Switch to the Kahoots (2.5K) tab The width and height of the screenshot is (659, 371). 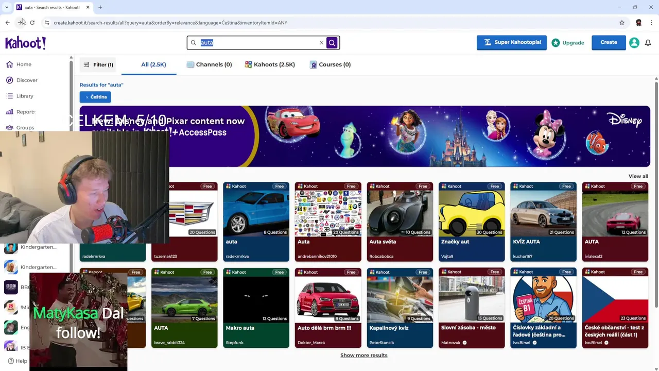coord(270,64)
